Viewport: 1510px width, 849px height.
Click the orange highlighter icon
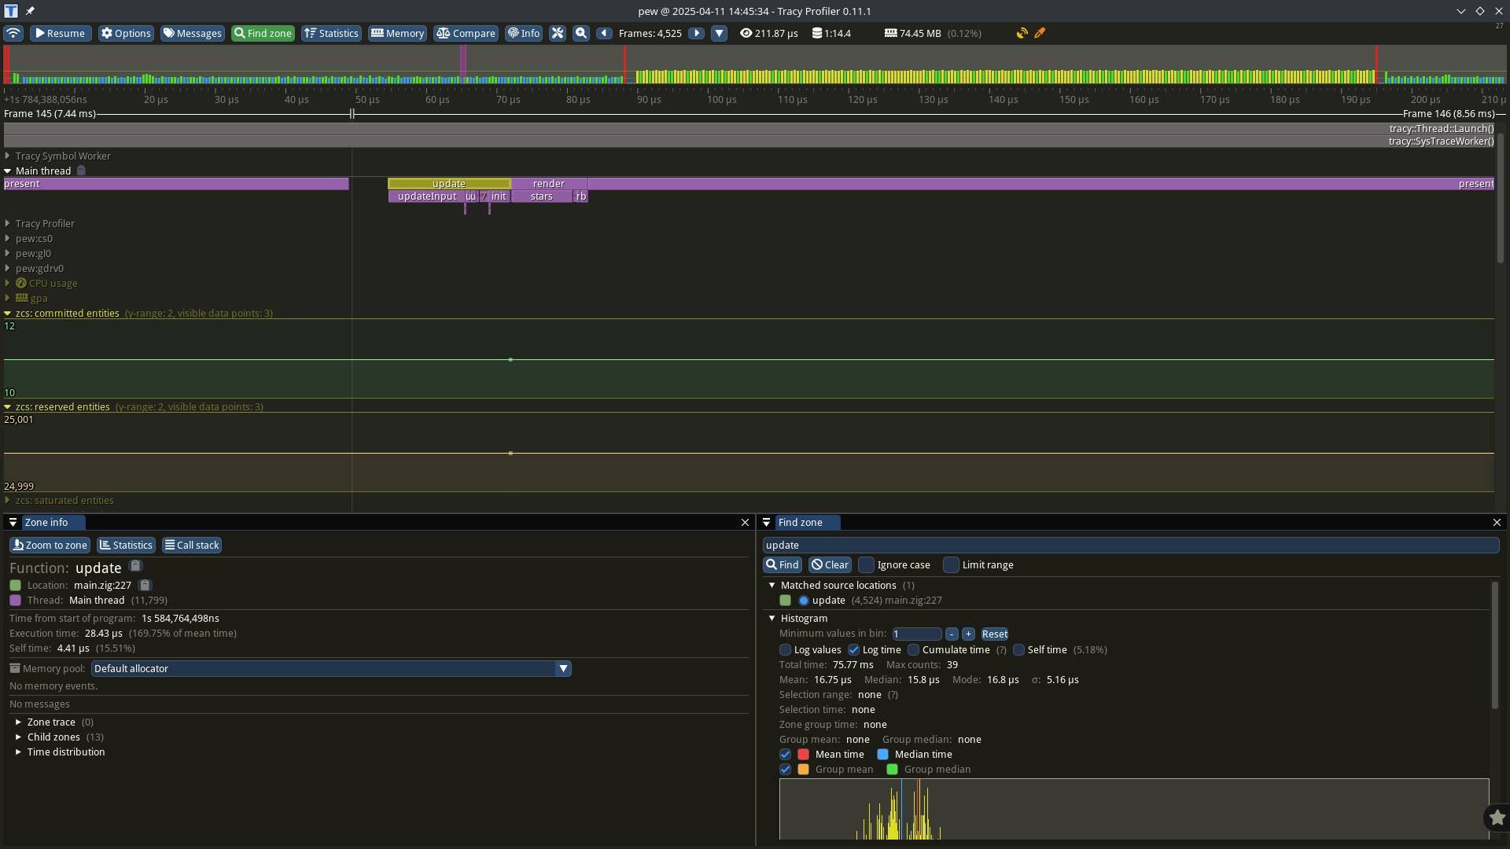click(1040, 33)
